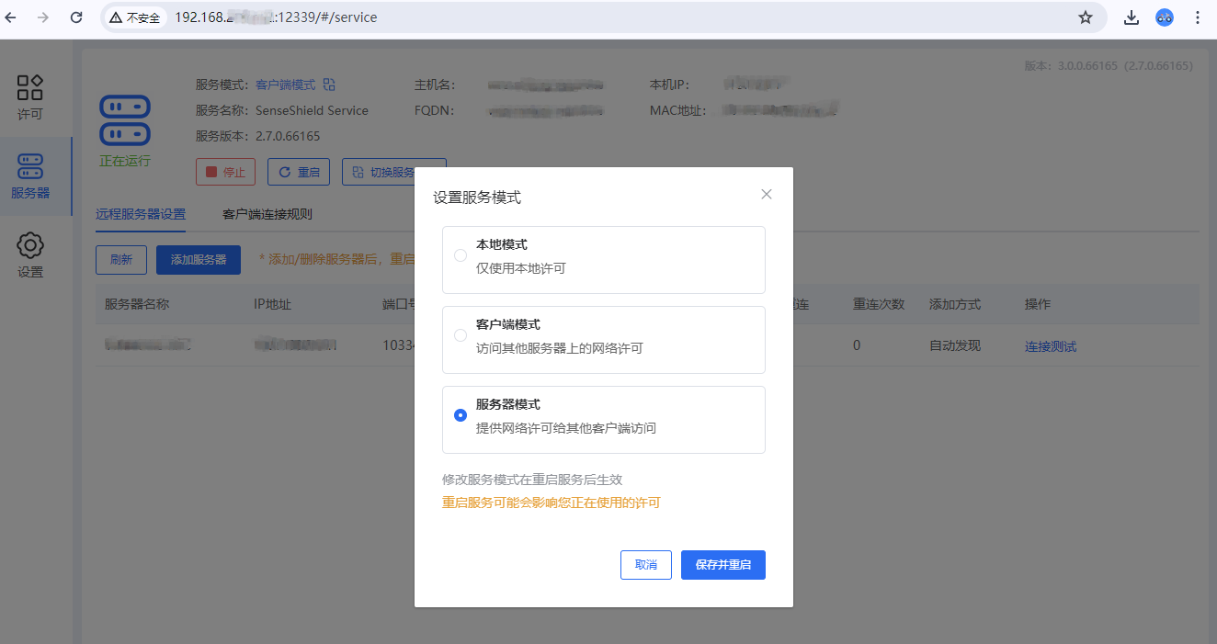This screenshot has height=644, width=1217.
Task: Select the 本地模式 radio button
Action: (x=461, y=255)
